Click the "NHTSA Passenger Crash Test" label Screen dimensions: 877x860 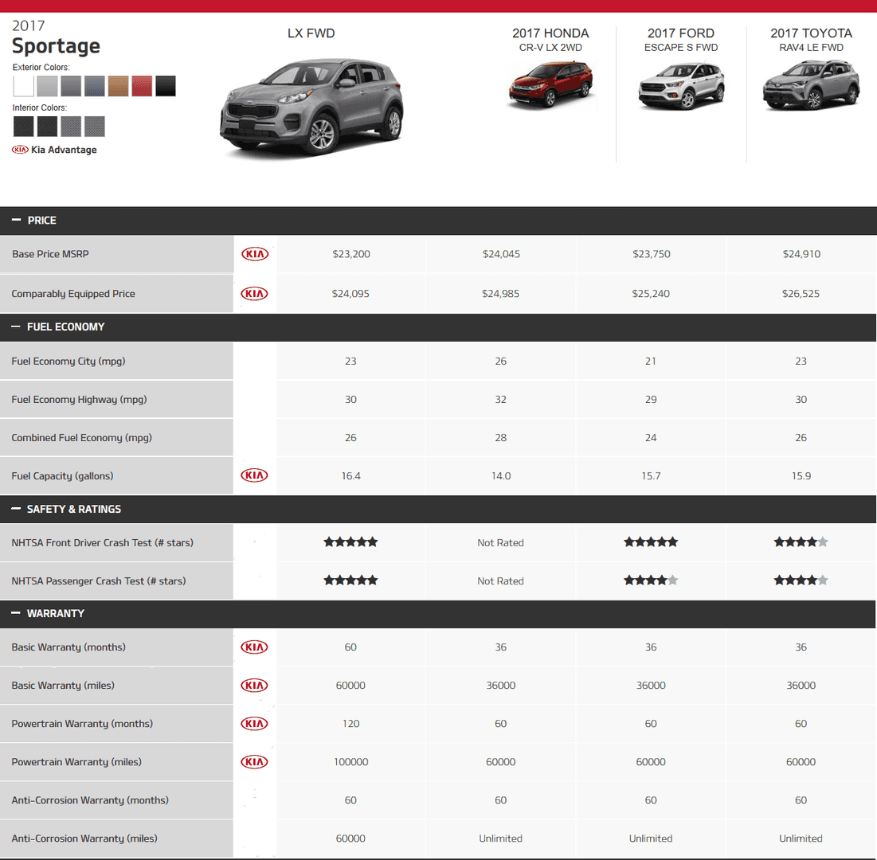(x=99, y=581)
